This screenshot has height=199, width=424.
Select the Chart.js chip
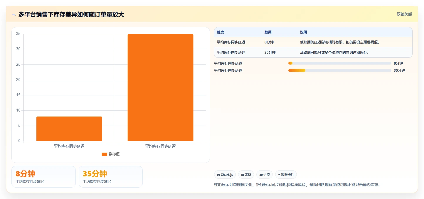click(225, 175)
